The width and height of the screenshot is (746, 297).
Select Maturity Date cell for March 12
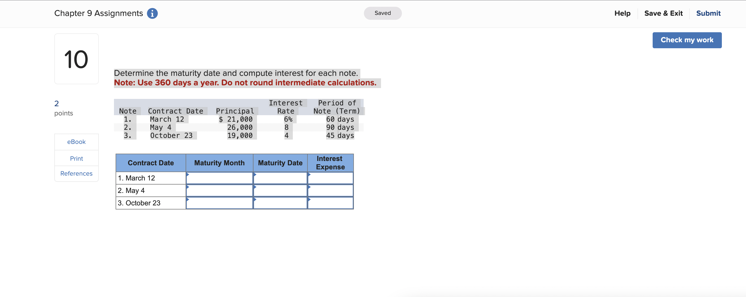click(x=280, y=178)
